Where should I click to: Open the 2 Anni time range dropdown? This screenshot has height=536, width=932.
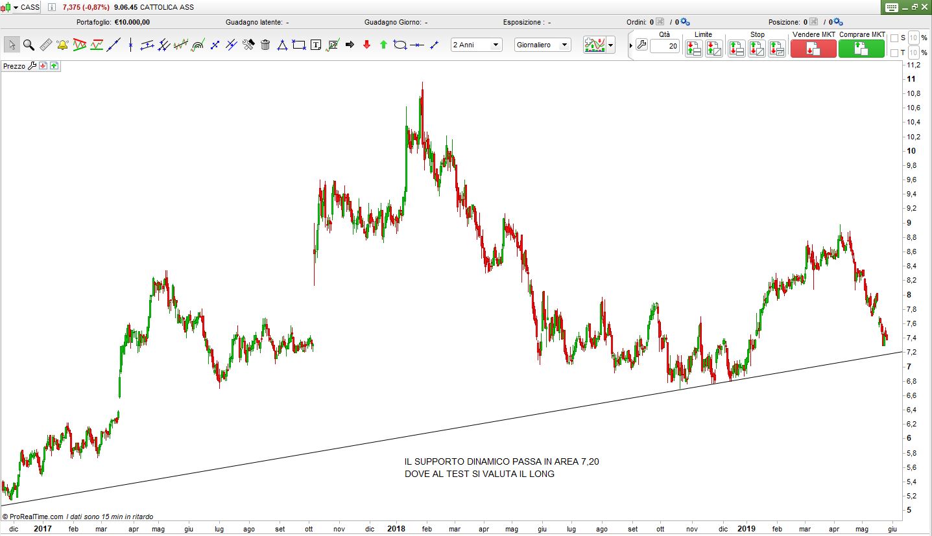477,45
